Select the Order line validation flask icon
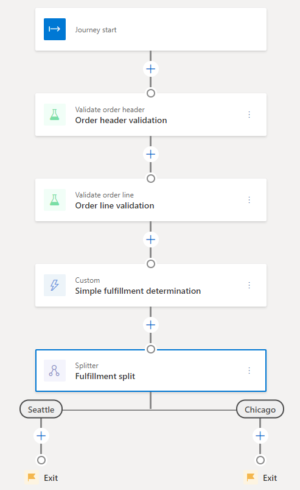Image resolution: width=300 pixels, height=490 pixels. point(55,200)
